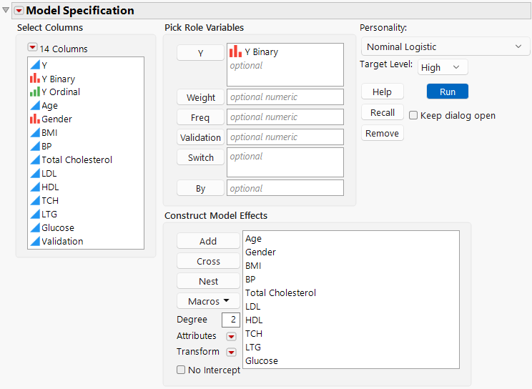Image resolution: width=532 pixels, height=389 pixels.
Task: Select Glucose in the Select Columns list
Action: tap(57, 228)
